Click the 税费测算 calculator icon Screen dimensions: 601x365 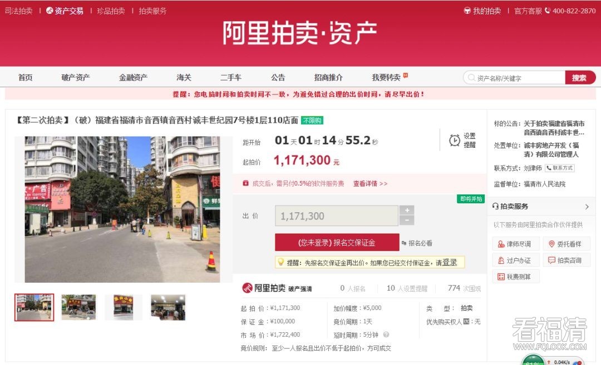tap(501, 277)
